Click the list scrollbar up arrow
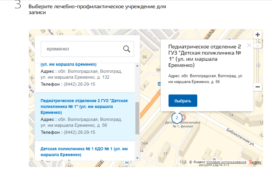The width and height of the screenshot is (272, 169). point(137,66)
